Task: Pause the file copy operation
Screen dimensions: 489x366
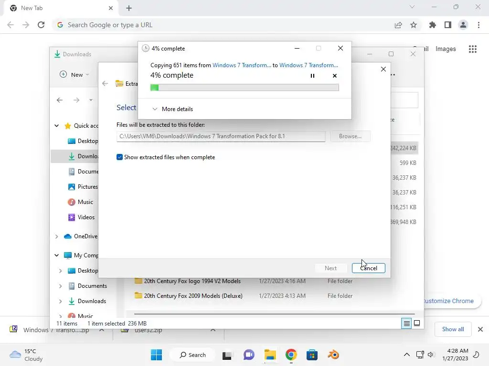Action: 312,76
